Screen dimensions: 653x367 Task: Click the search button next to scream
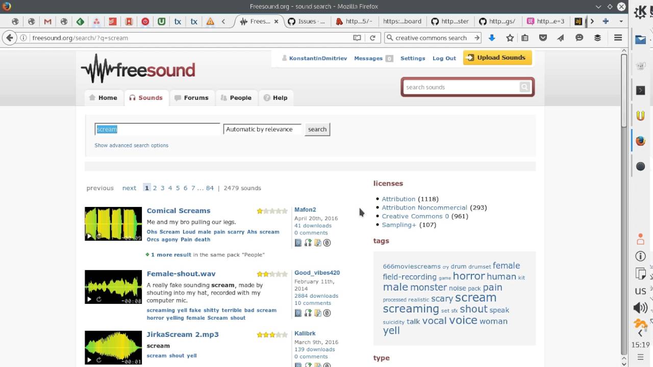point(317,129)
